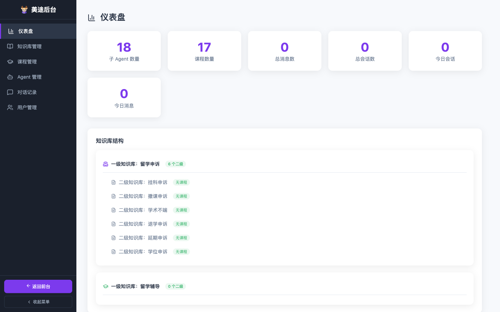Screen dimensions: 500x312
Task: Click the green cap icon beside 留学辅导
Action: click(106, 286)
